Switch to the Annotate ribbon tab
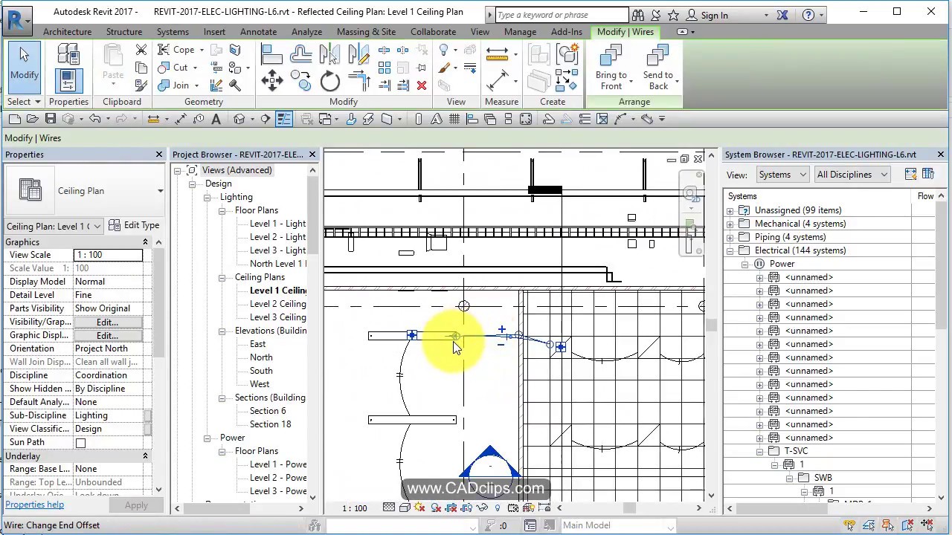This screenshot has height=535, width=952. click(258, 31)
